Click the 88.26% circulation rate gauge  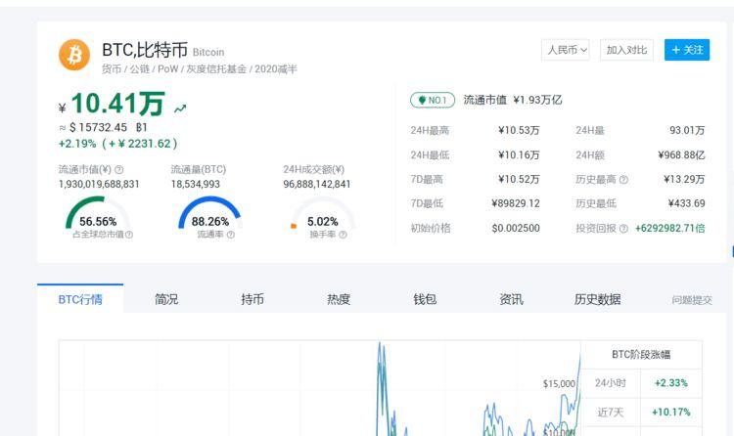pos(209,213)
